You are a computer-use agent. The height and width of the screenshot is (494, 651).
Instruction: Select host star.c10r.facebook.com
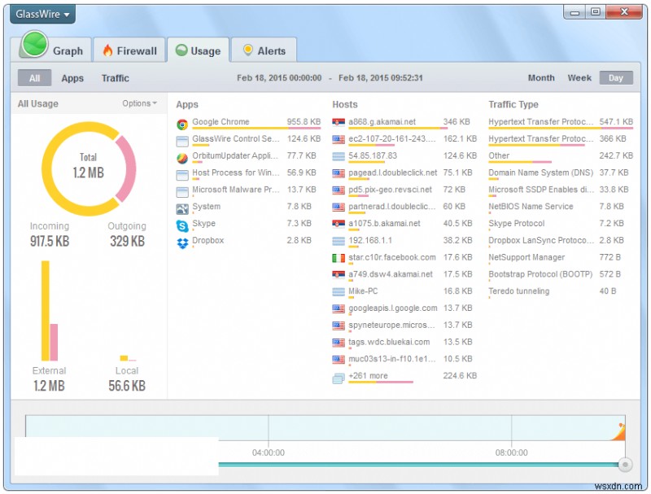(x=392, y=257)
